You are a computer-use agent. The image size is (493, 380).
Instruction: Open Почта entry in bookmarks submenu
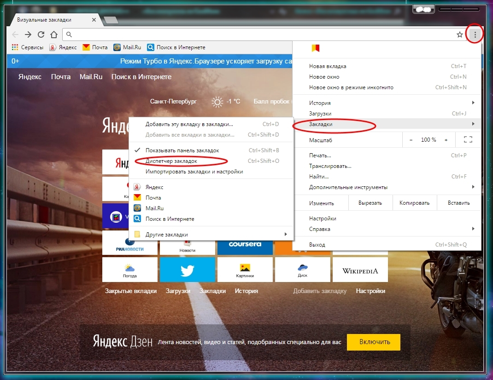point(211,198)
